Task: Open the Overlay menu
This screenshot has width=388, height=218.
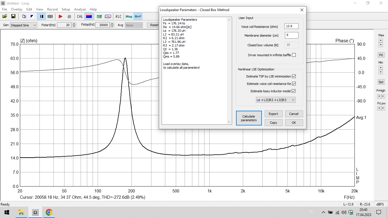Action: (17, 9)
